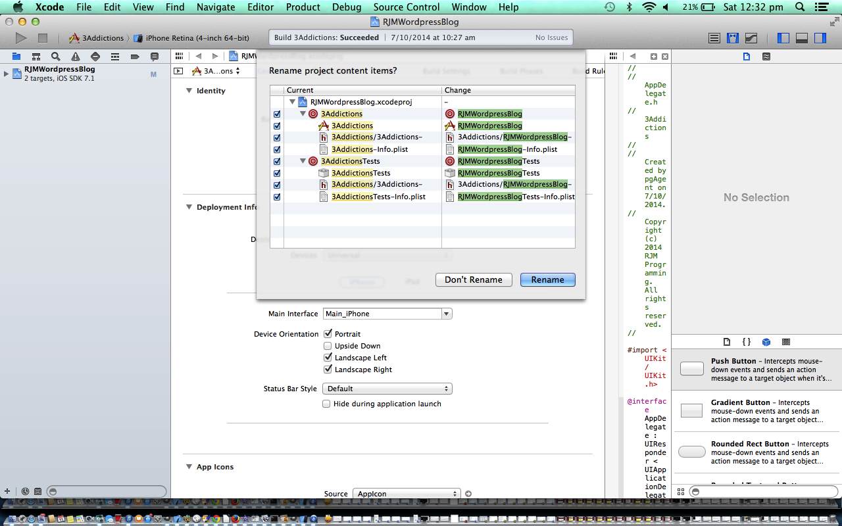Image resolution: width=842 pixels, height=526 pixels.
Task: Toggle the Debug area visibility icon
Action: (x=801, y=38)
